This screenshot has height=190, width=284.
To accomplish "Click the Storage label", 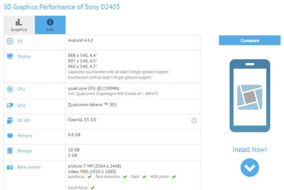I will tap(24, 151).
